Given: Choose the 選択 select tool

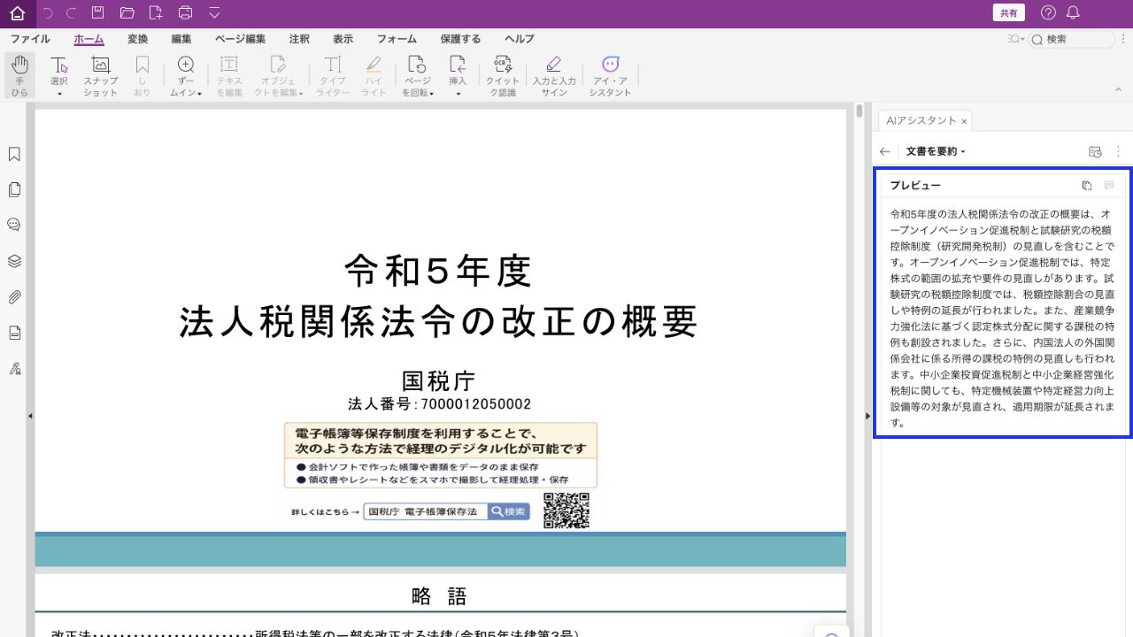Looking at the screenshot, I should (x=59, y=75).
